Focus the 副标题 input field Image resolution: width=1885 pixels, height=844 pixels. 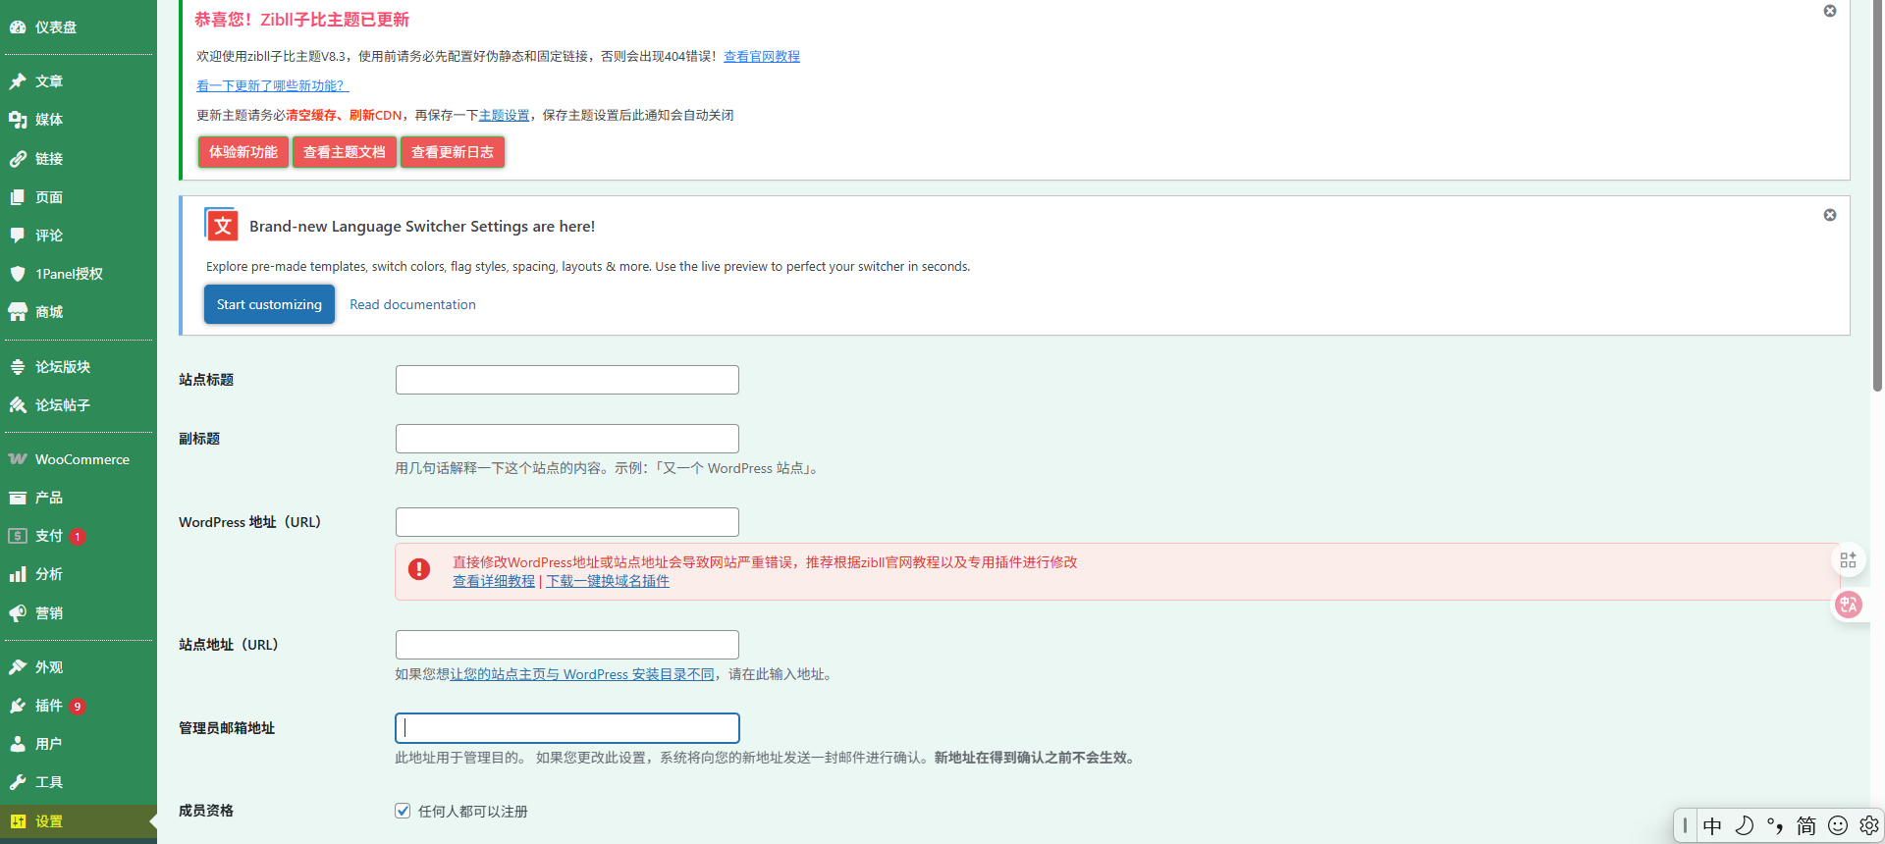(x=567, y=439)
